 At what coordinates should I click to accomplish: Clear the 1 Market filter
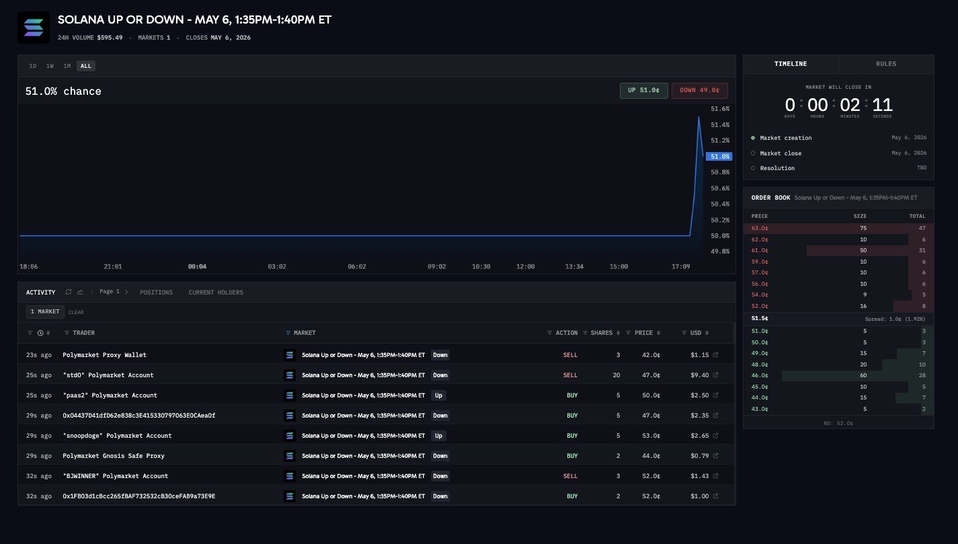76,312
